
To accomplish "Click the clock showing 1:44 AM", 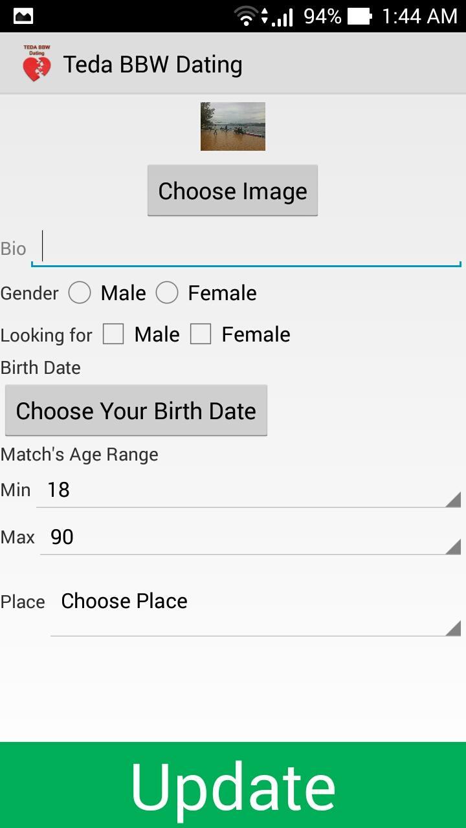I will click(421, 16).
